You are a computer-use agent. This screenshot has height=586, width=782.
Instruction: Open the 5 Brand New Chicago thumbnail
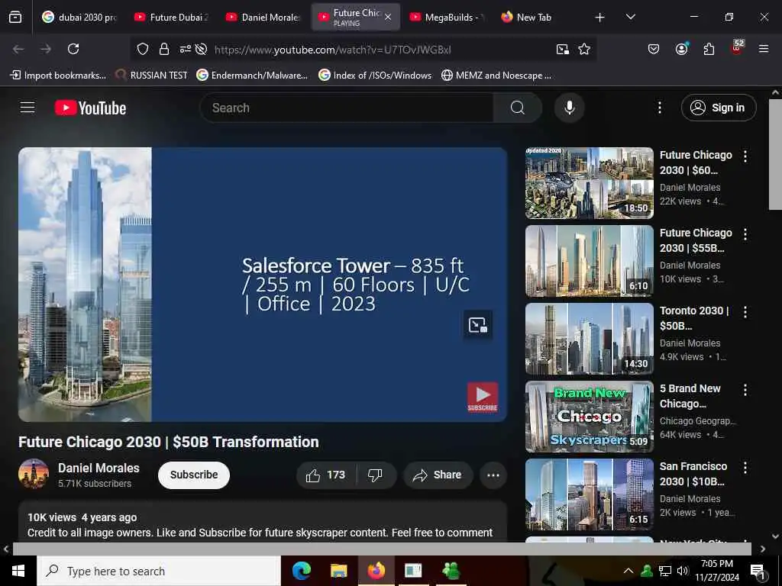pos(590,417)
